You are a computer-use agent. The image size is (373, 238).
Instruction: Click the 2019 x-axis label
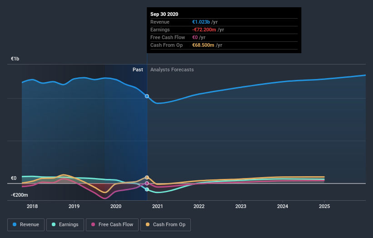point(74,206)
